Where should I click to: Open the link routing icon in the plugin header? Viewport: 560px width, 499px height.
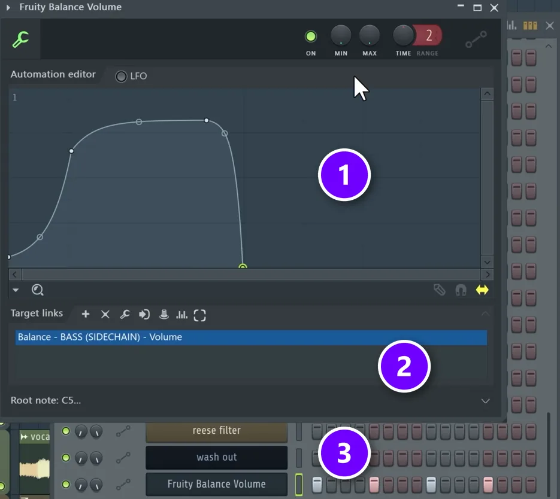(476, 39)
